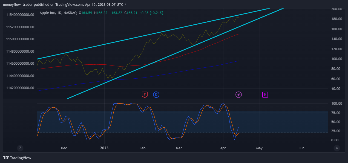Image resolution: width=348 pixels, height=163 pixels.
Task: Click the A auto-scale button at bottom right
Action: click(x=337, y=148)
